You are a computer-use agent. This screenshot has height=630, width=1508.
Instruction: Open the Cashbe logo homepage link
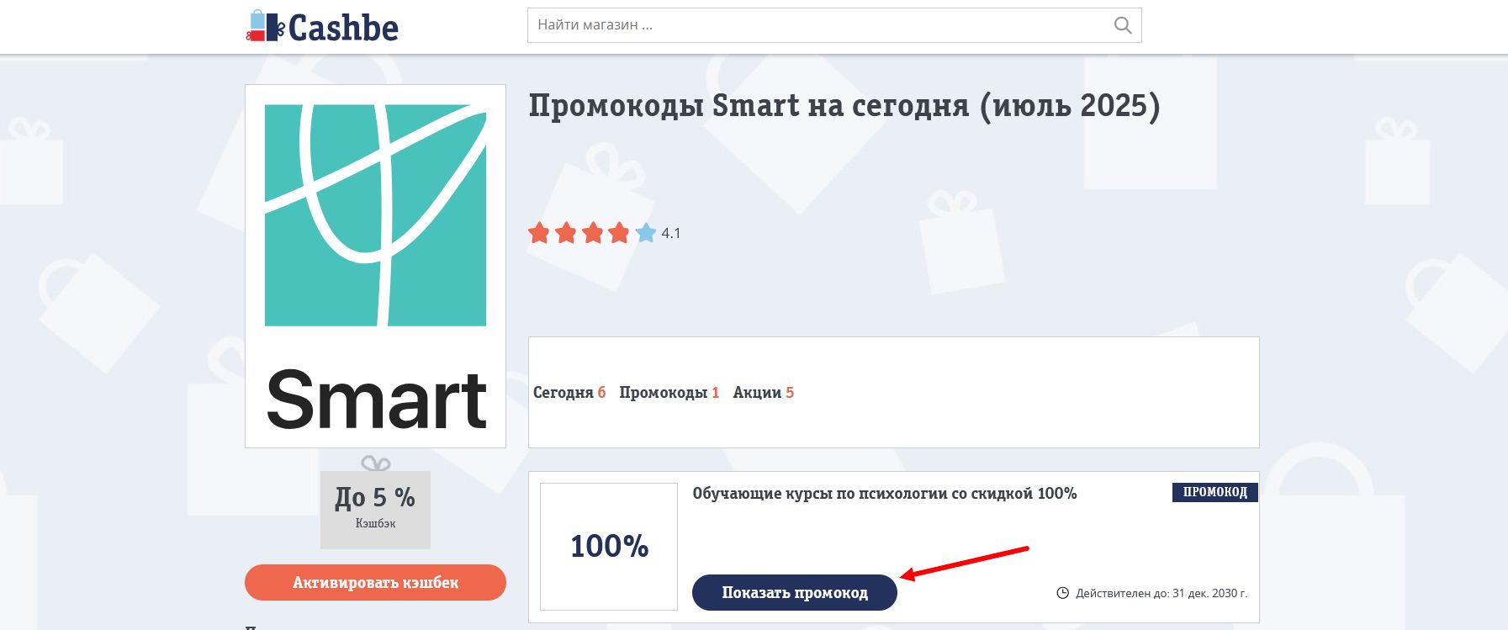[x=322, y=27]
